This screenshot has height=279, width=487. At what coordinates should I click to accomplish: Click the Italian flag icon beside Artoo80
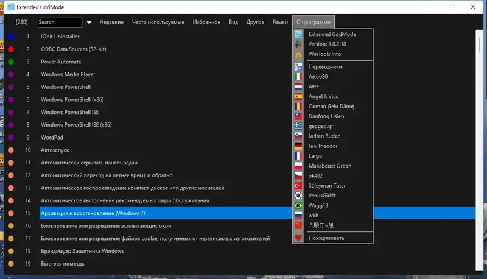298,76
